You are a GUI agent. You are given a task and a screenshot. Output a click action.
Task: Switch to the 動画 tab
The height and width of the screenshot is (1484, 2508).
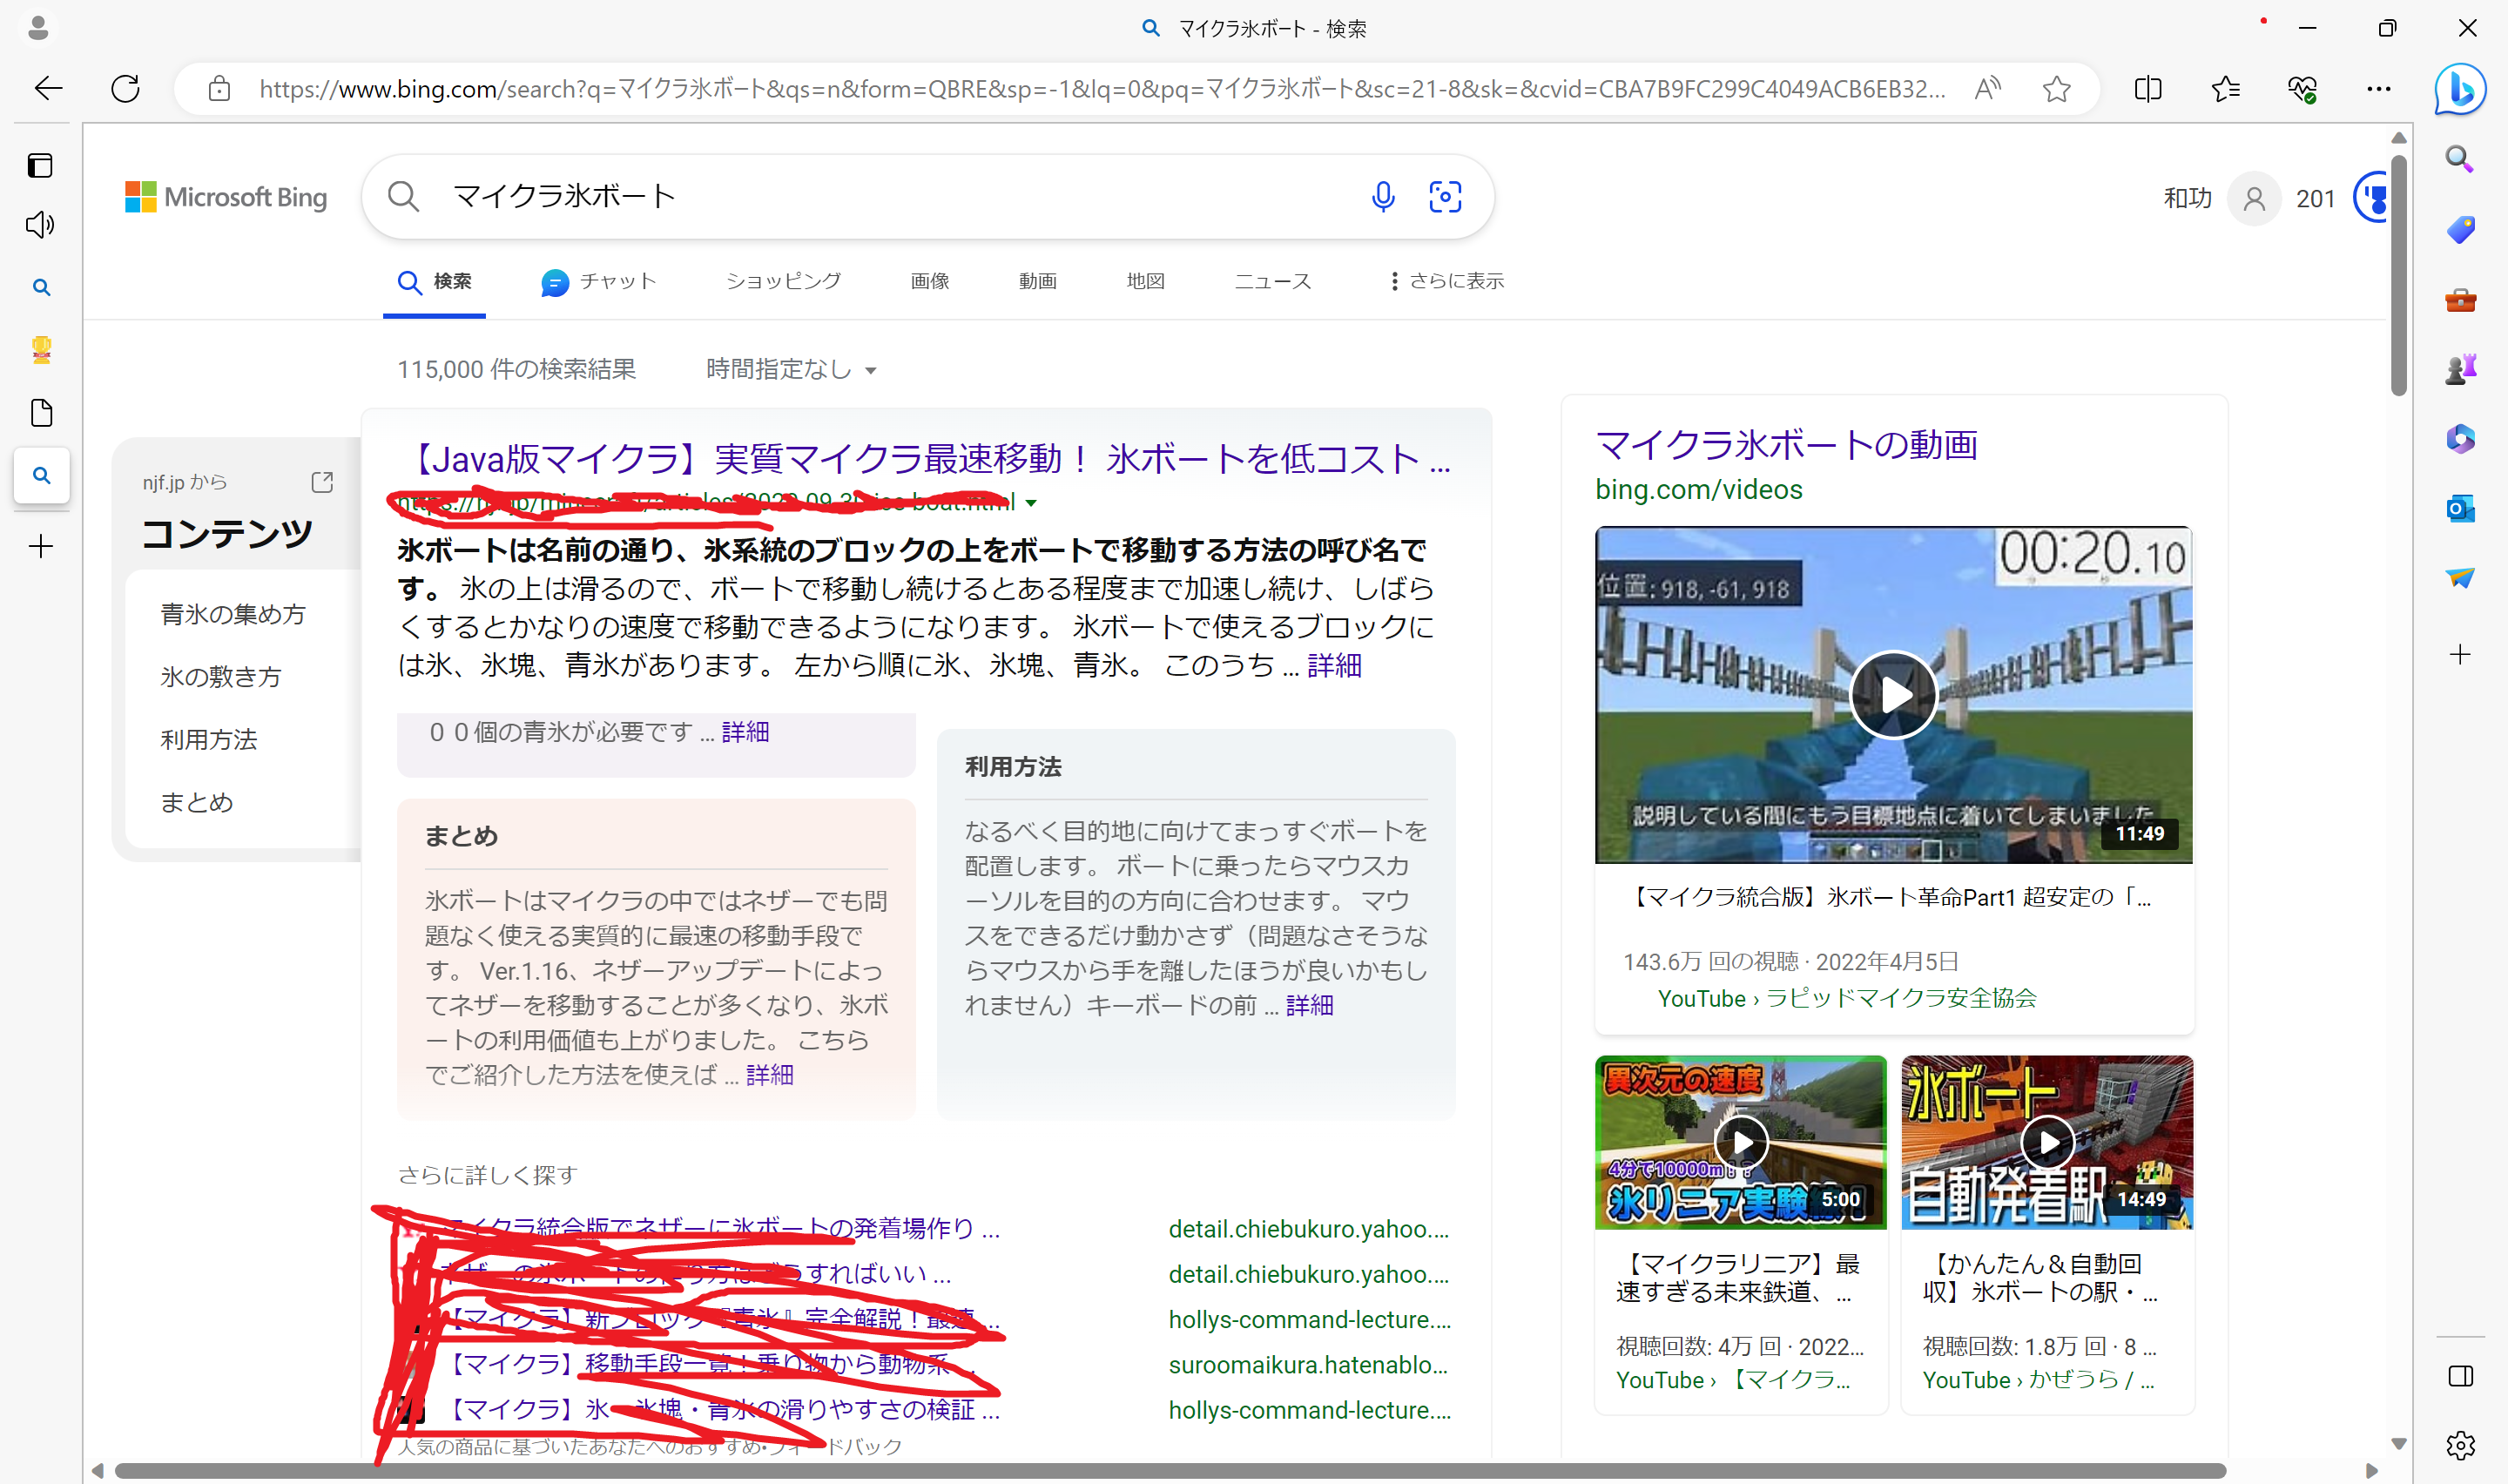click(x=1037, y=281)
